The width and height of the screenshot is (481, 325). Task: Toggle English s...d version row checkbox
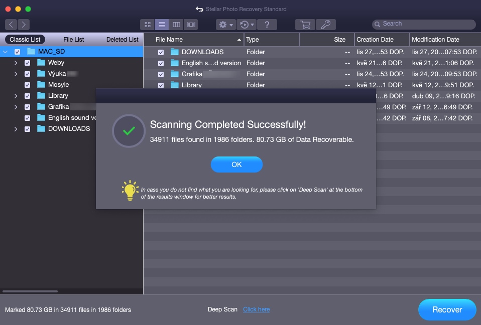161,63
